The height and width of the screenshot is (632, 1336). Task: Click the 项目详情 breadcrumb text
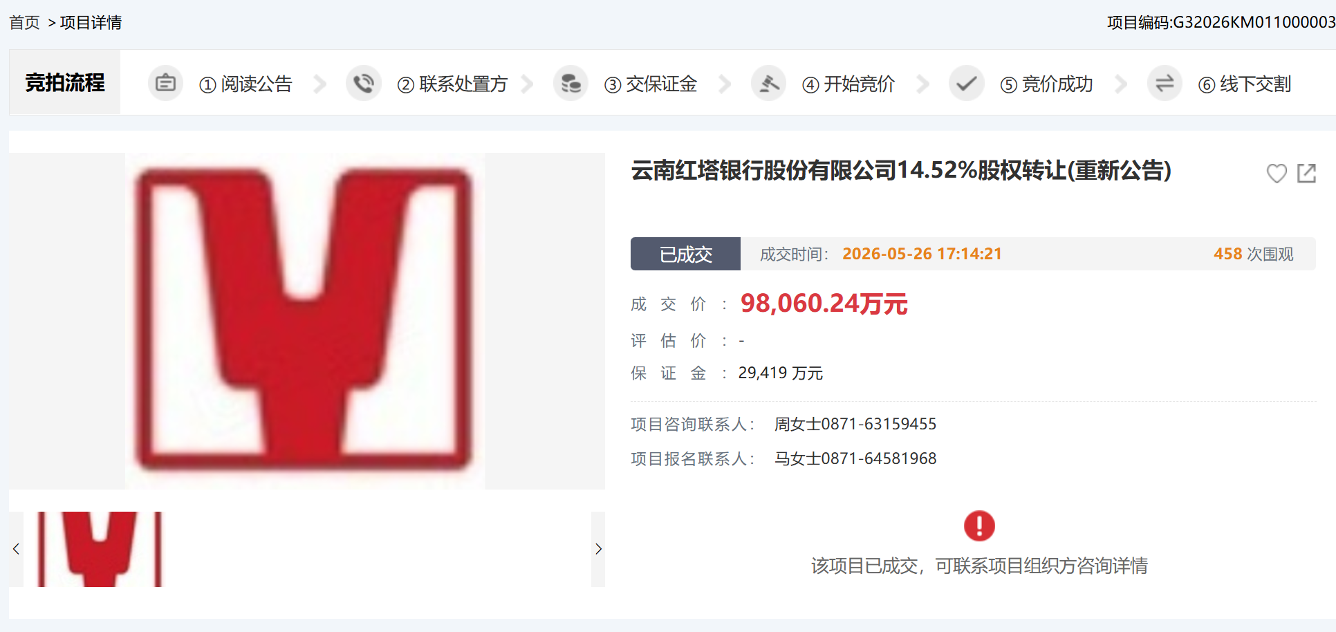pyautogui.click(x=91, y=23)
